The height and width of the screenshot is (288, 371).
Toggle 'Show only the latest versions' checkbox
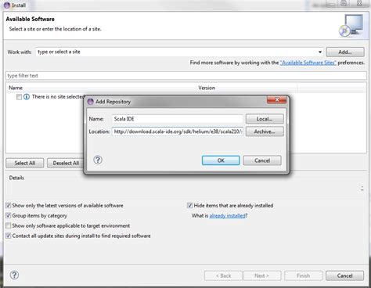click(x=9, y=206)
